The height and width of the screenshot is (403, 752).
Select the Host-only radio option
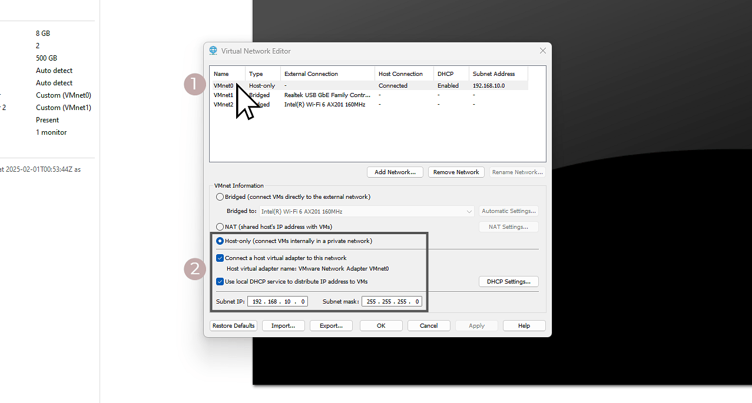point(220,241)
